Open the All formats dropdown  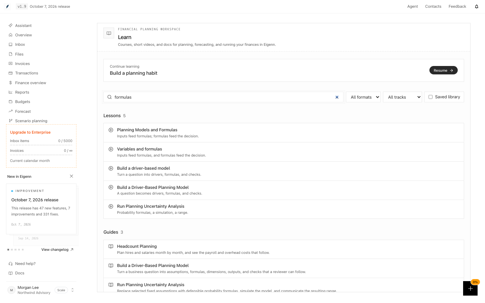(363, 97)
